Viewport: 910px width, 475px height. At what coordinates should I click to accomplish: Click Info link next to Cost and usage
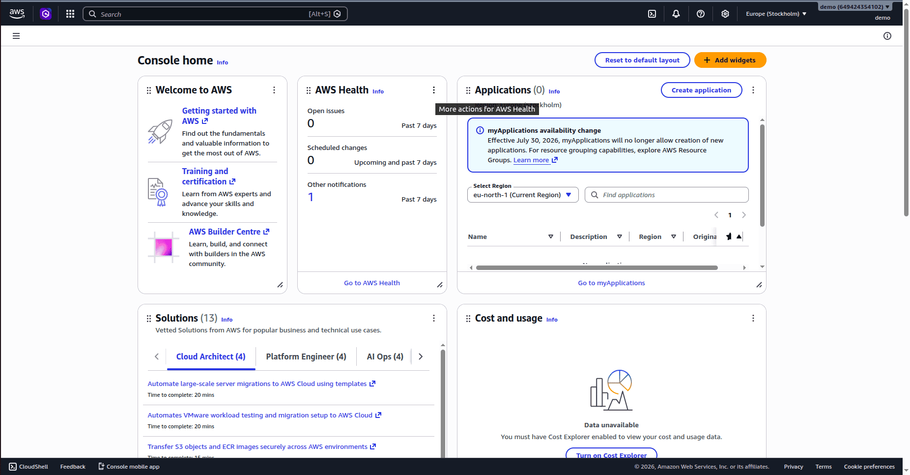(x=552, y=320)
